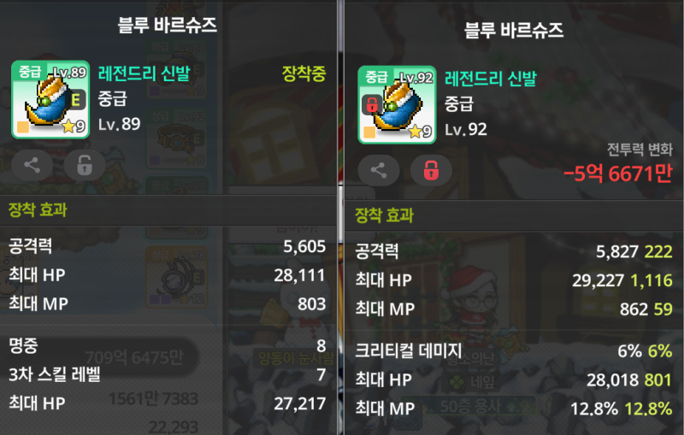
Task: Tap share icon on Lv.92 shoes panel
Action: coord(378,170)
